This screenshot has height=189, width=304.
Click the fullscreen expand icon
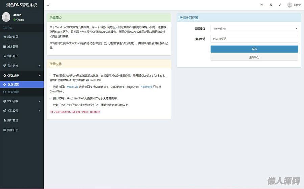tap(271, 5)
